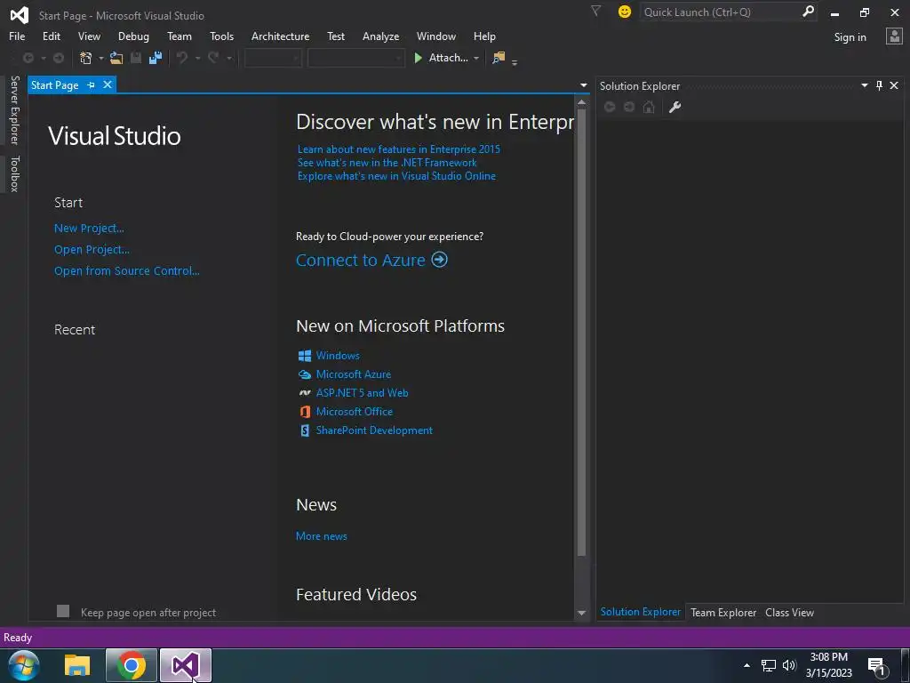Open the Toolbox side tab
Screen dimensions: 910x683
(x=14, y=173)
